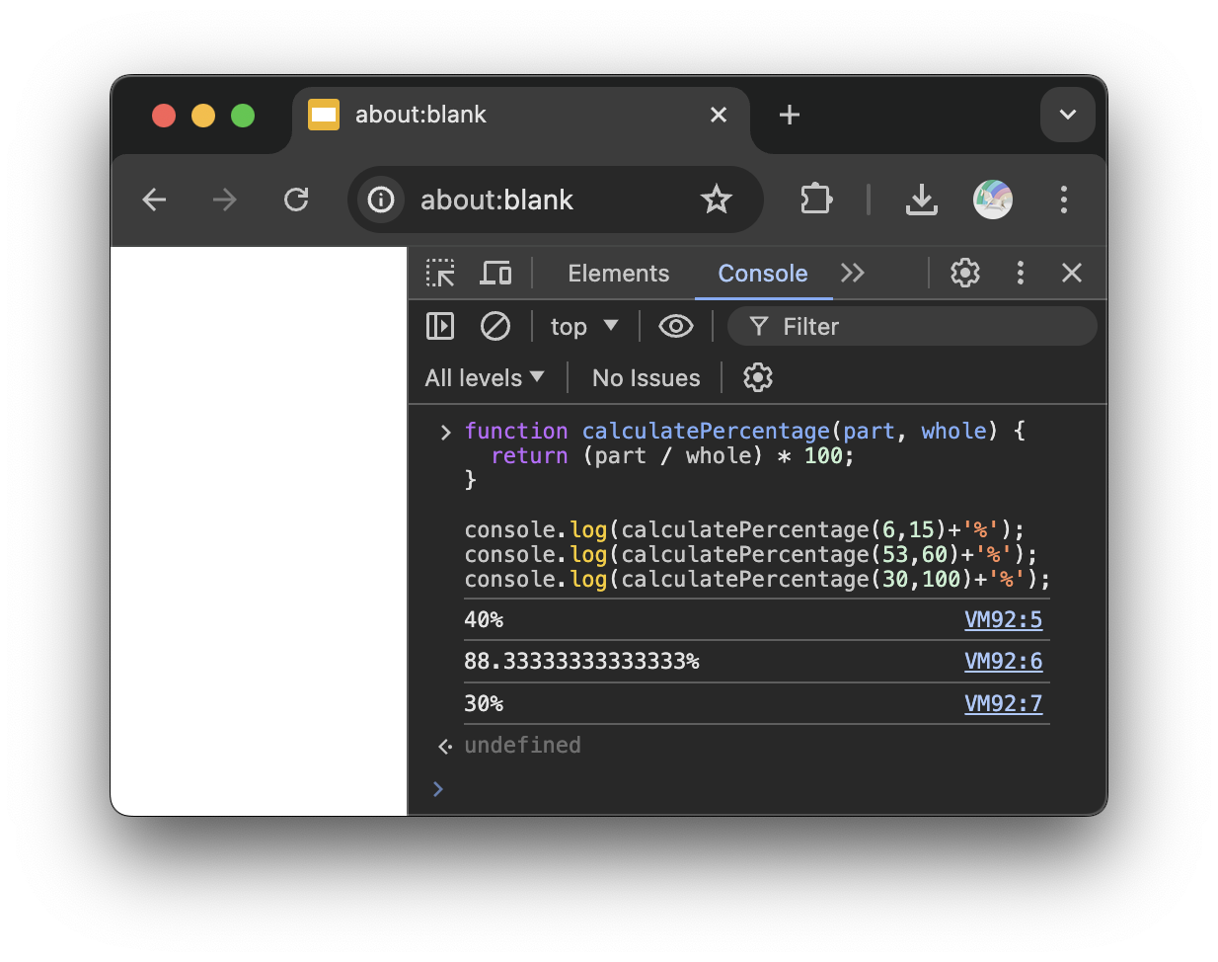Viewport: 1218px width, 962px height.
Task: Open the top JavaScript context dropdown
Action: [584, 327]
